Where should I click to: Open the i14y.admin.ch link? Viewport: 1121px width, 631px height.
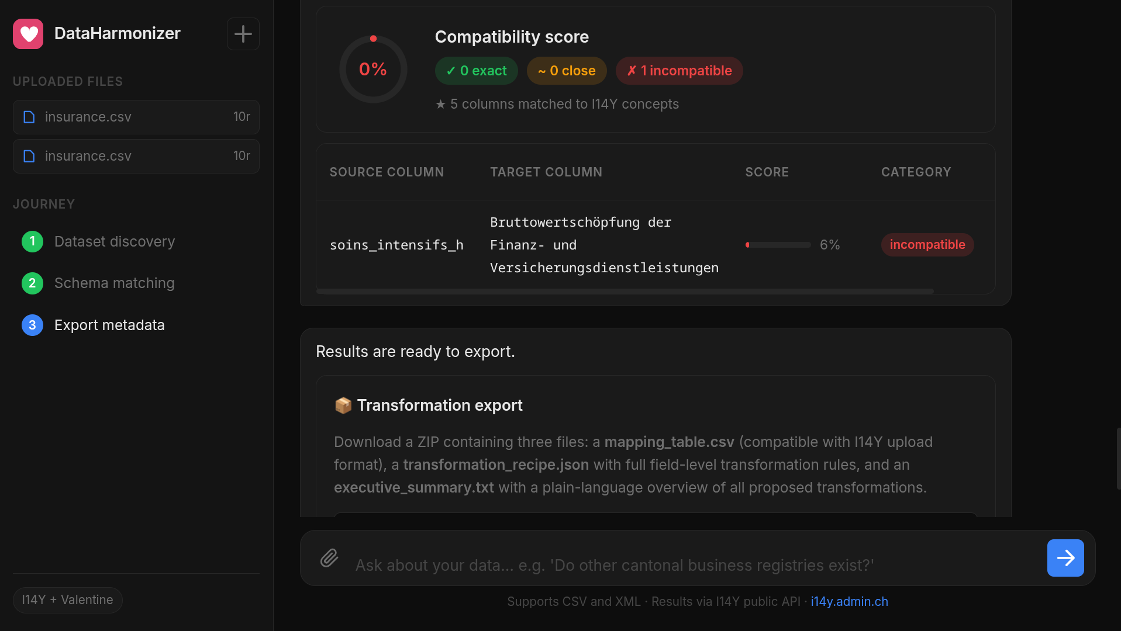click(x=849, y=601)
